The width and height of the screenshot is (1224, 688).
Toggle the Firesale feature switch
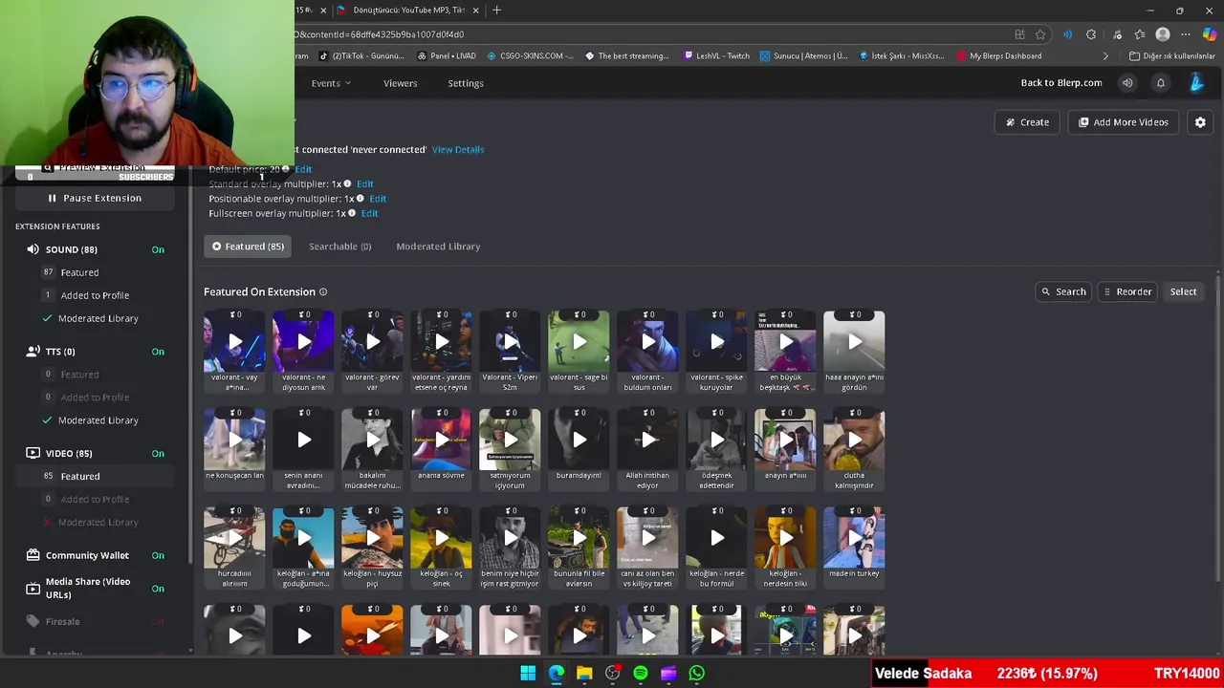coord(158,621)
